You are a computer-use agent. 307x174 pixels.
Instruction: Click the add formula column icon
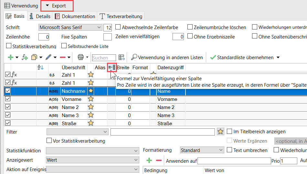tap(25, 58)
